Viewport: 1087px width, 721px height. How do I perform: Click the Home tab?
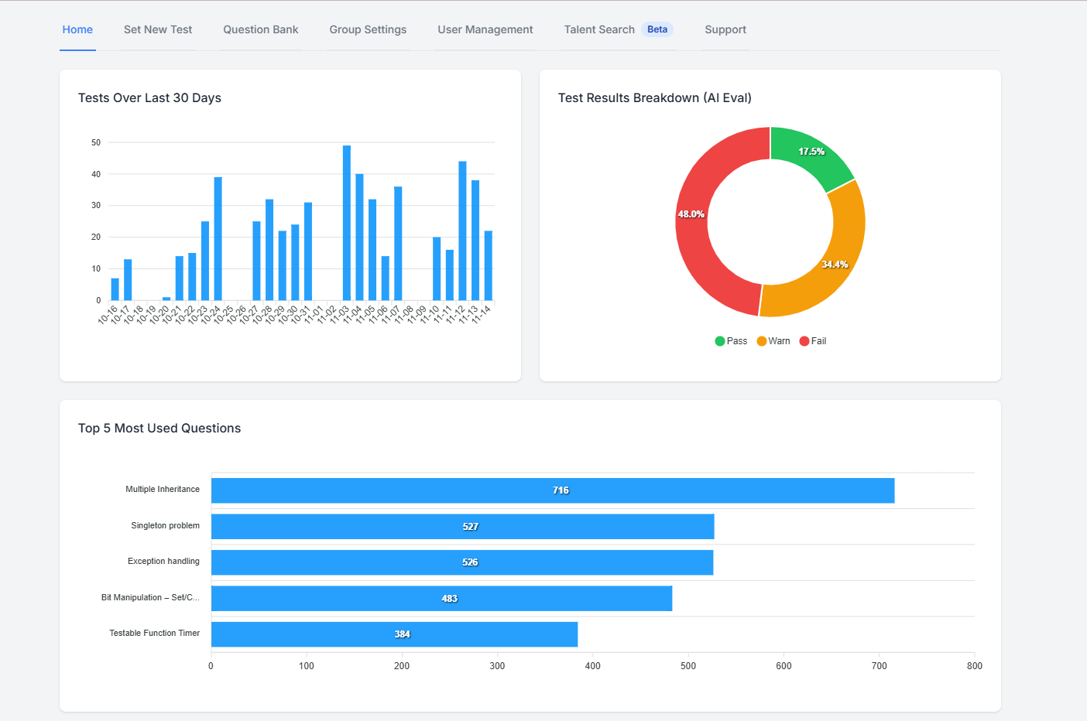click(x=77, y=29)
